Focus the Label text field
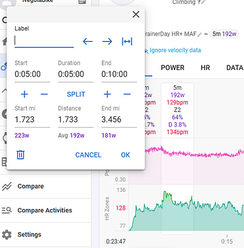The height and width of the screenshot is (248, 244). 44,41
